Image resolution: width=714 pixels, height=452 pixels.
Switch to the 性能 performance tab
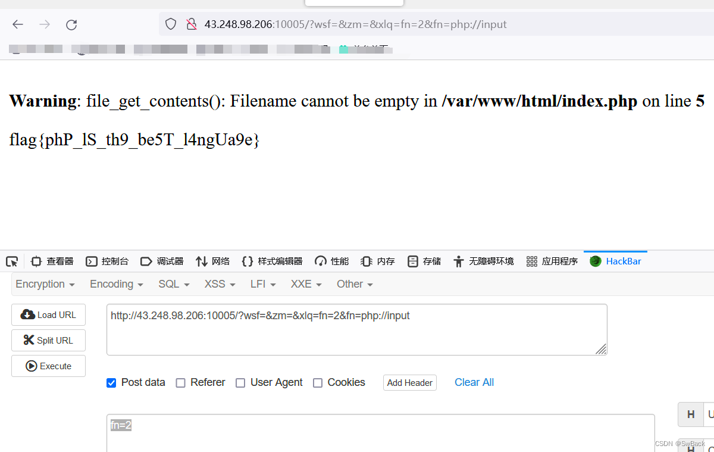tap(332, 261)
